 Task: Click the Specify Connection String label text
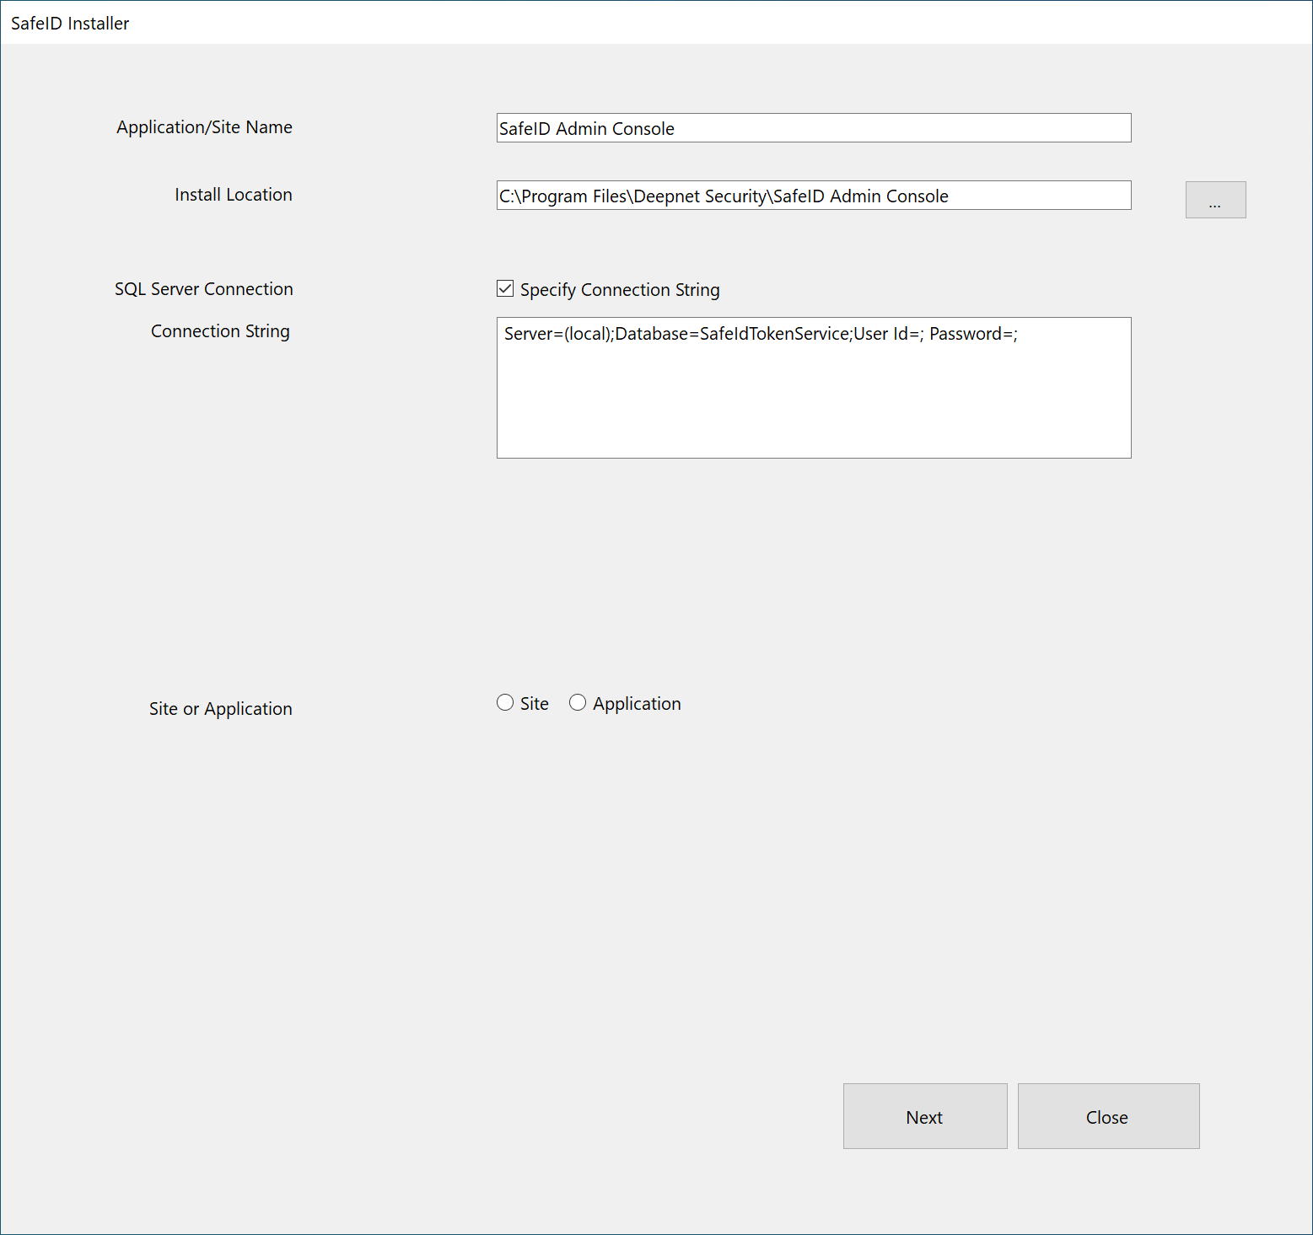620,290
